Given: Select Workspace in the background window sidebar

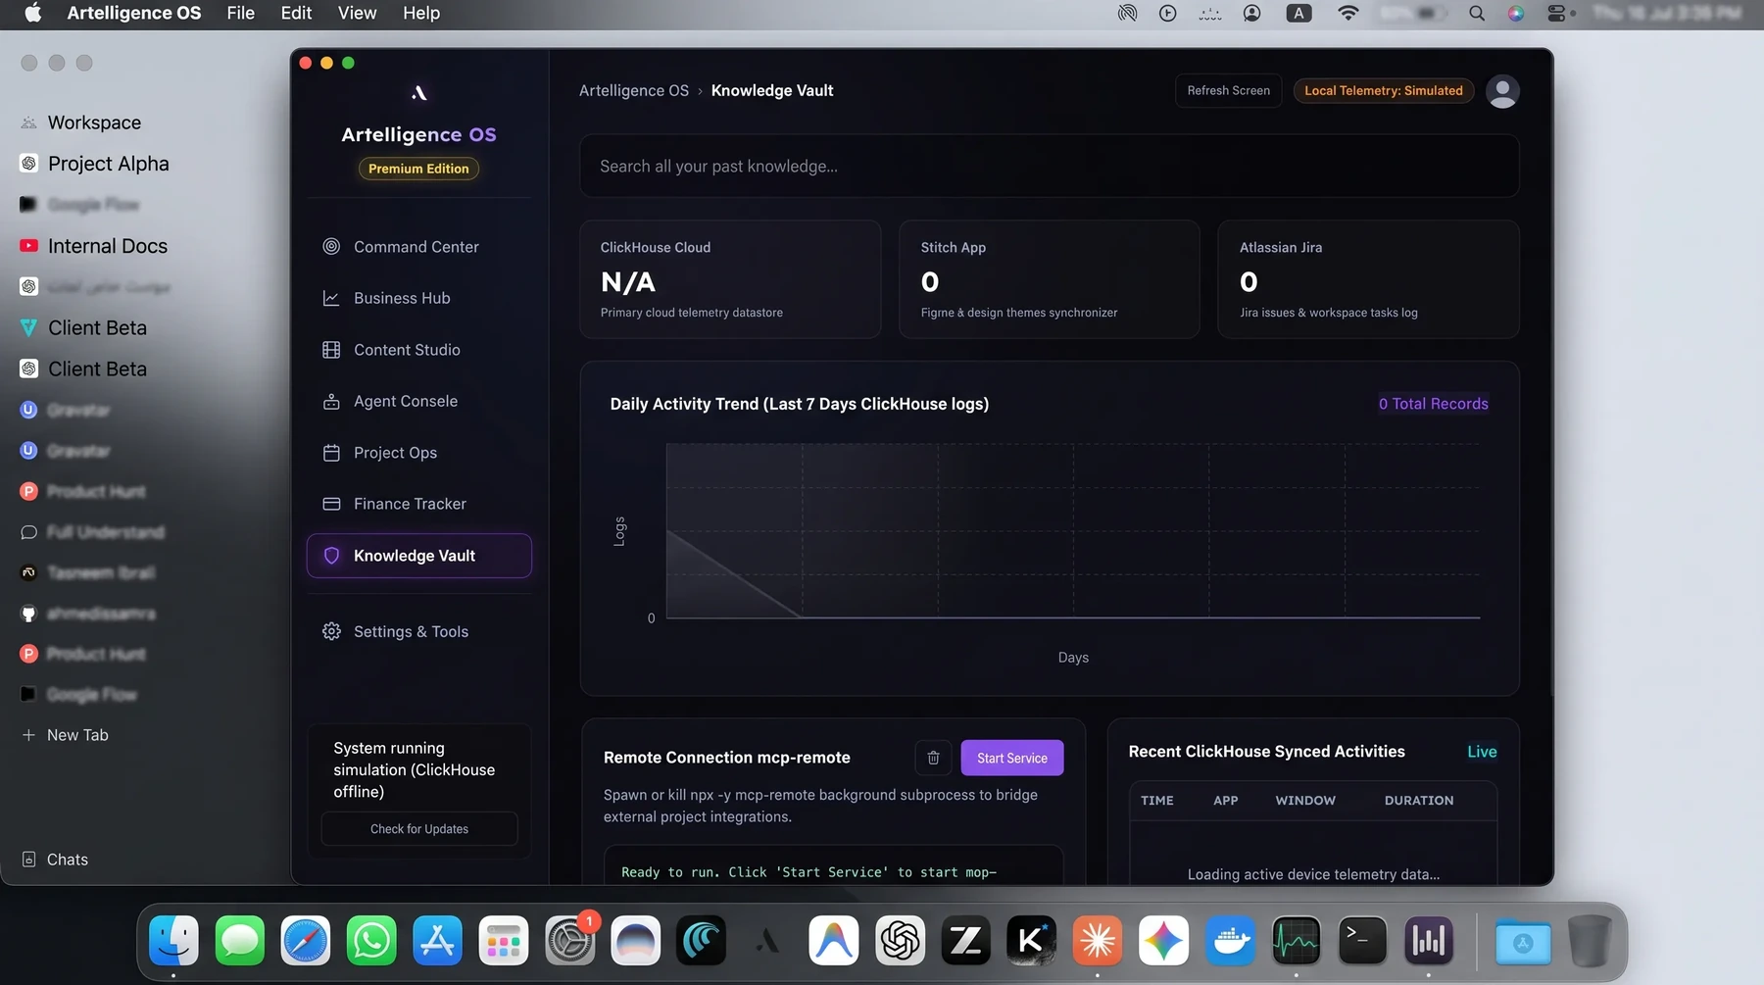Looking at the screenshot, I should click(x=81, y=123).
